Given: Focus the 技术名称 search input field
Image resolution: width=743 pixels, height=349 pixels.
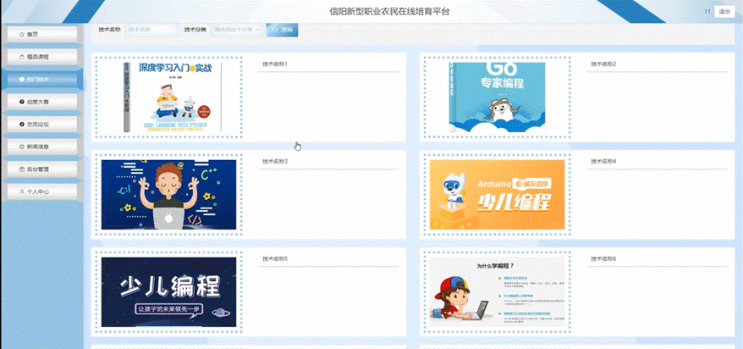Looking at the screenshot, I should (151, 30).
